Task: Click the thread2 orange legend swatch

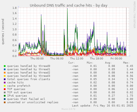Action: pos(5,73)
